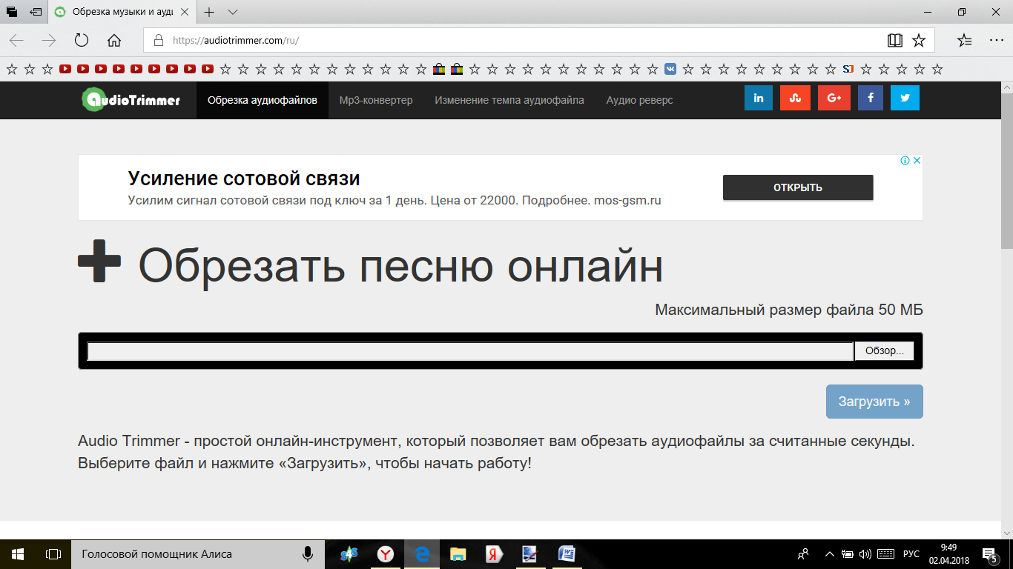Screen dimensions: 1013x569
Task: Switch the РУС input language
Action: 911,554
